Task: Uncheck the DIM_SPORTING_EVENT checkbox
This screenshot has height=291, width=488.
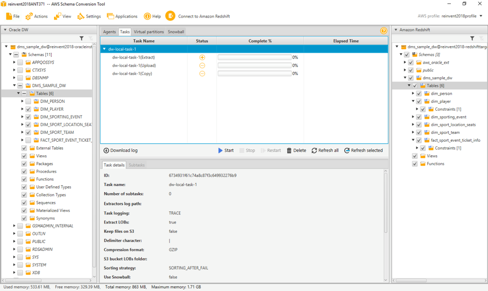Action: (x=29, y=117)
